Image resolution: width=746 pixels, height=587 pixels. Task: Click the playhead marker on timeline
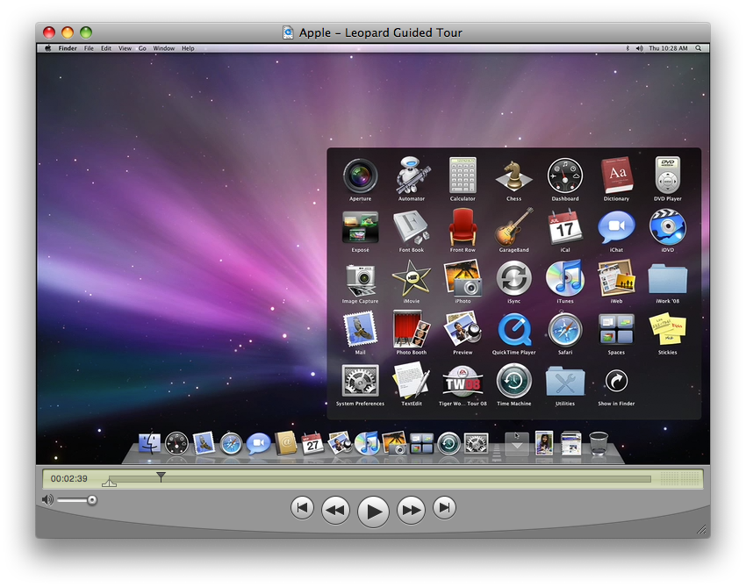tap(161, 476)
